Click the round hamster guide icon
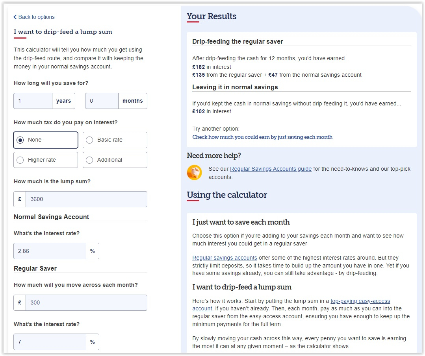 click(194, 172)
